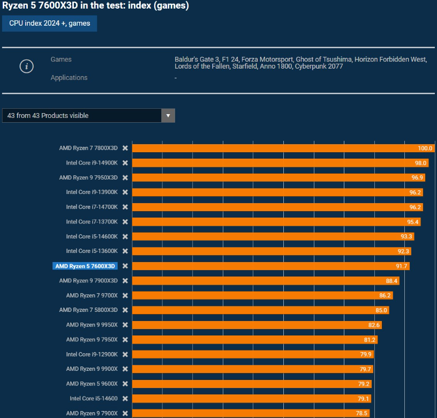Click the 82.6 score value
Screen dimensions: 437x418
click(374, 325)
